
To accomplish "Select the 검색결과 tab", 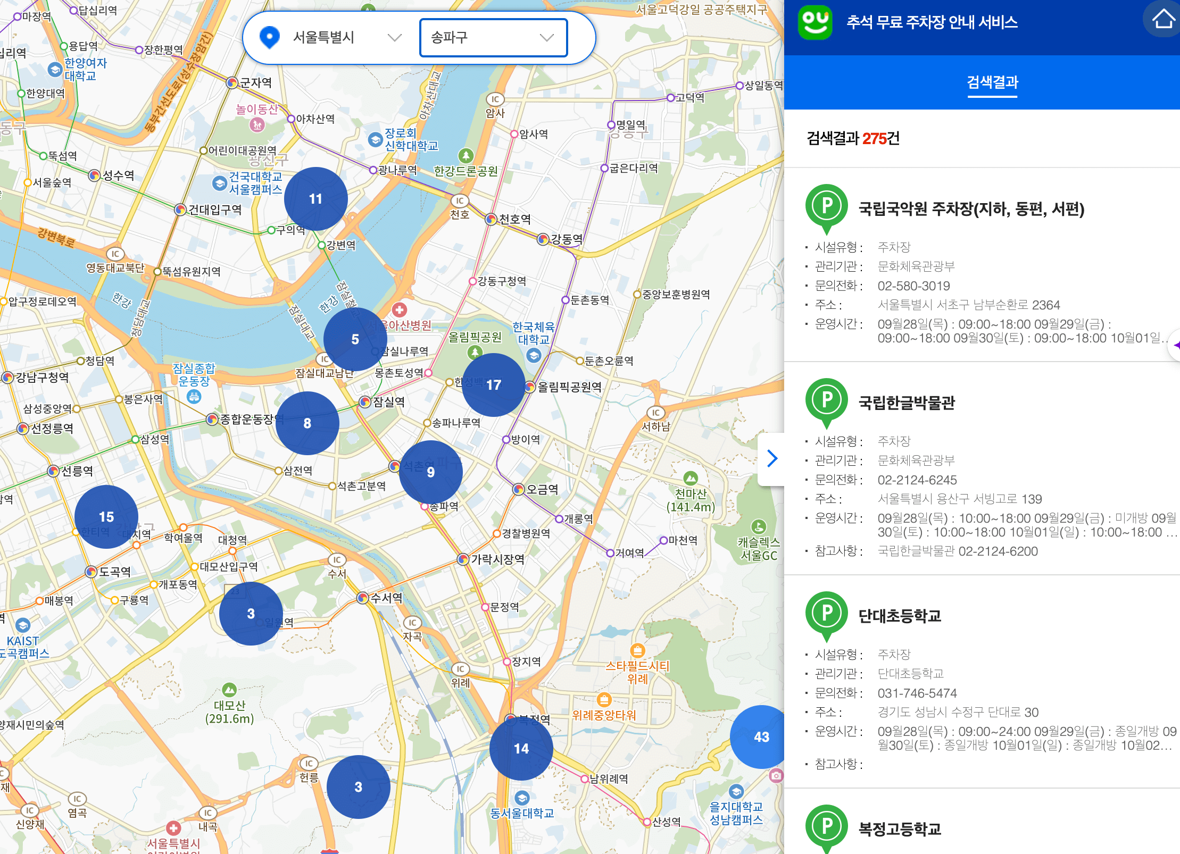I will tap(992, 82).
